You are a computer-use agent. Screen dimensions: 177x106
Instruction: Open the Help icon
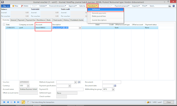(174, 6)
